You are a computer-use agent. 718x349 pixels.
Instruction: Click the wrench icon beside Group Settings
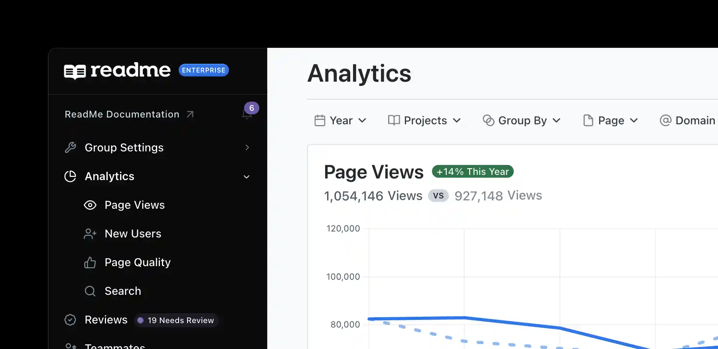71,147
